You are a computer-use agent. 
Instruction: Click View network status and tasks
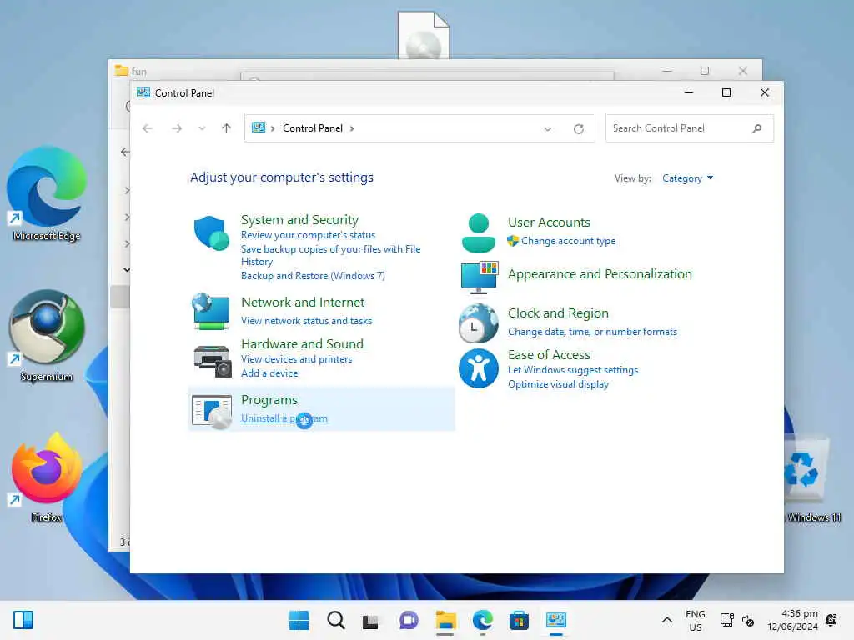point(306,321)
